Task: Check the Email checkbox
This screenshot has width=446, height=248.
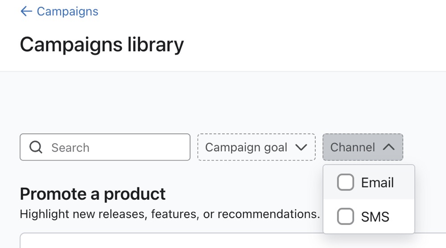Action: point(345,182)
